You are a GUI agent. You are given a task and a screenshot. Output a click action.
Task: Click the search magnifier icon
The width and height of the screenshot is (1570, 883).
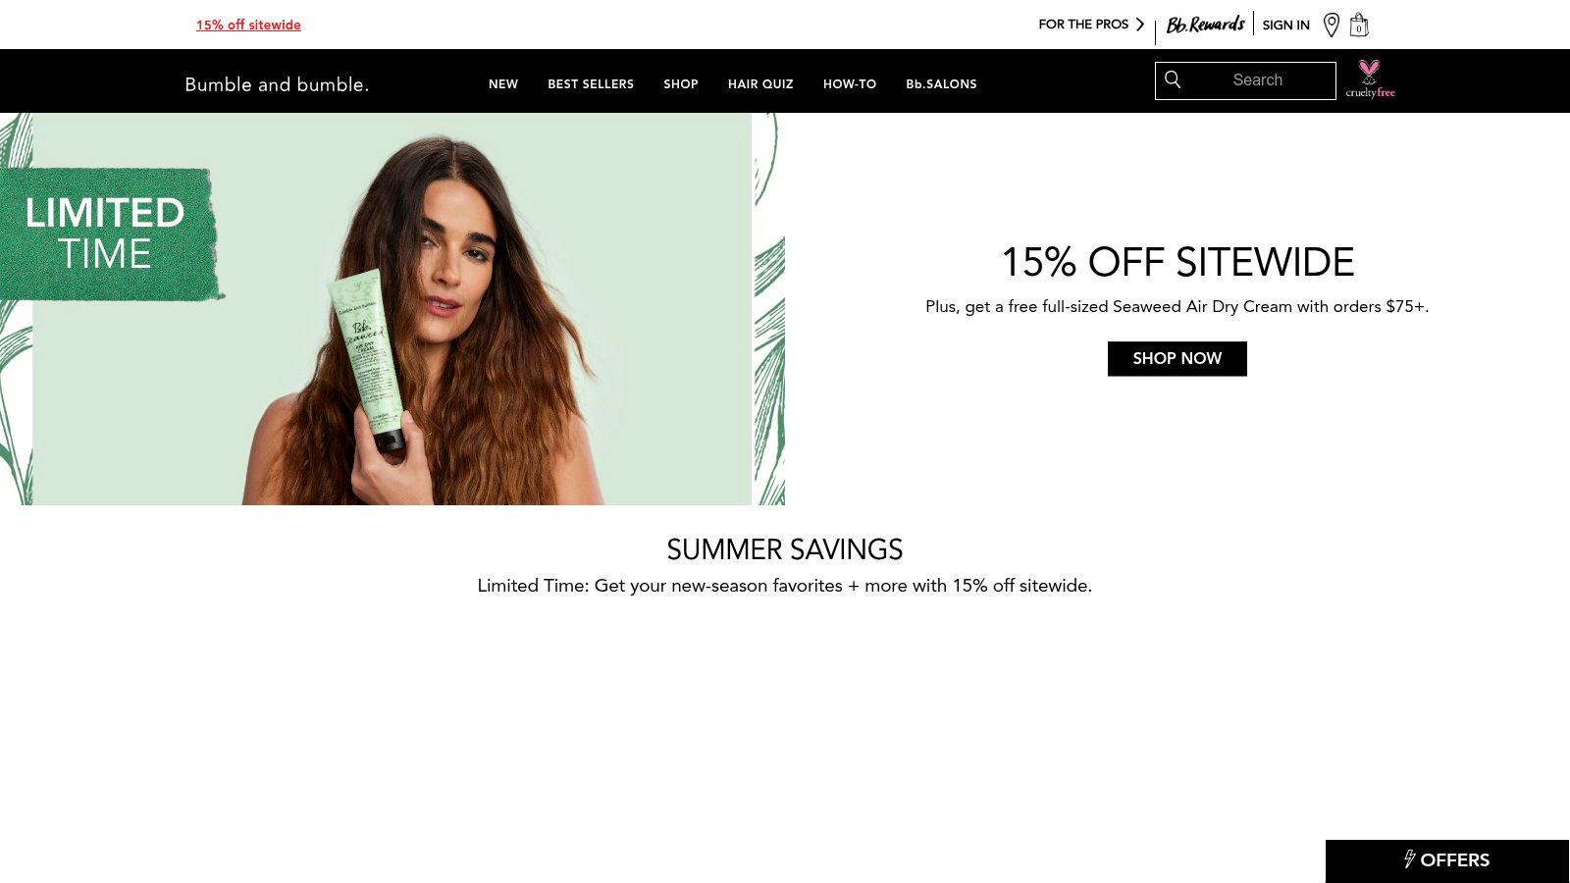tap(1173, 79)
